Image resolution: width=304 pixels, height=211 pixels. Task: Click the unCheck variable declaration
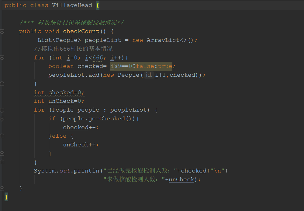61,101
